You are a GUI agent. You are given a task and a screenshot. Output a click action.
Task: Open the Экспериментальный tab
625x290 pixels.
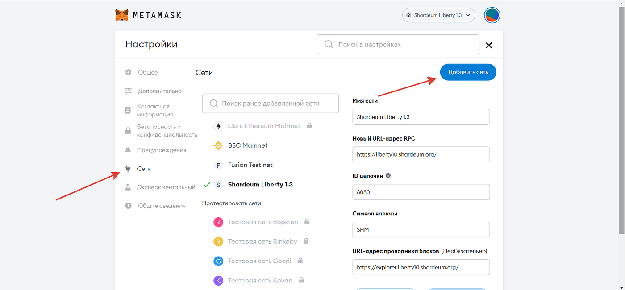167,187
